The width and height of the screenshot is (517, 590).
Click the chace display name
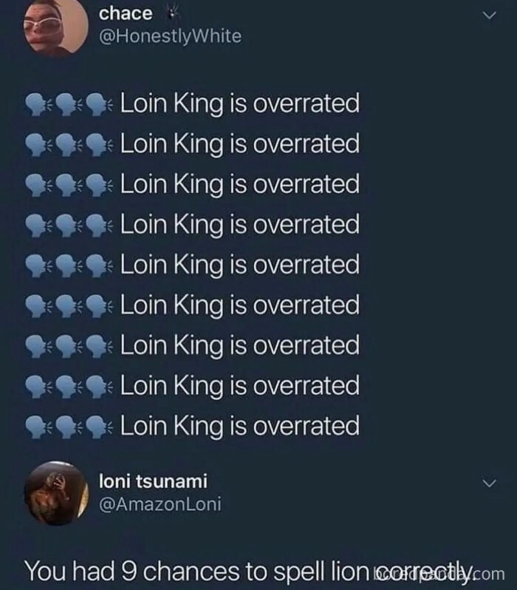pyautogui.click(x=126, y=14)
